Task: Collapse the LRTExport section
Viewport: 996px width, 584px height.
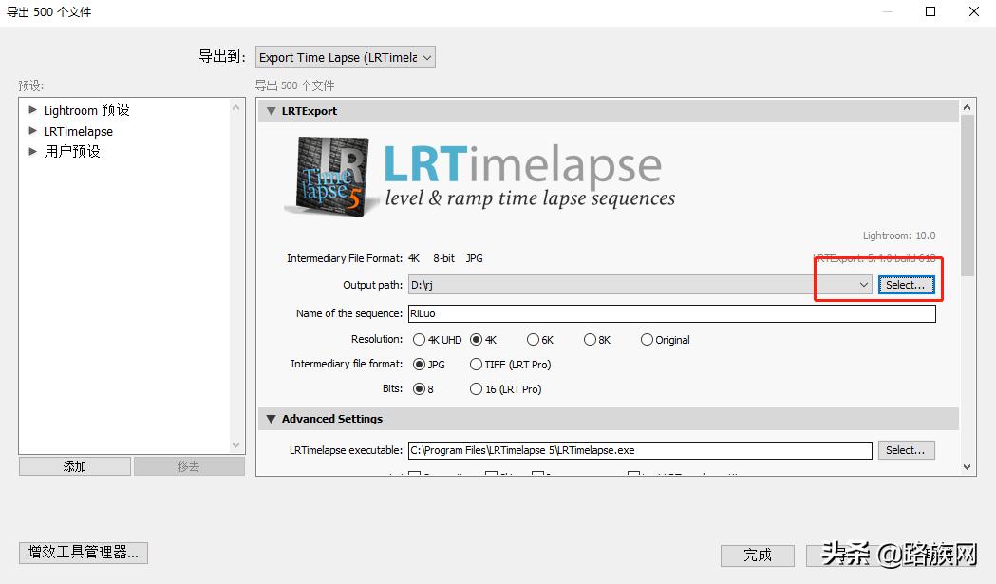Action: coord(272,111)
